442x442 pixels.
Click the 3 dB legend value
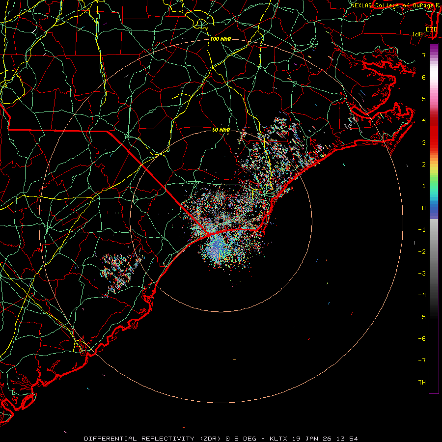click(424, 142)
